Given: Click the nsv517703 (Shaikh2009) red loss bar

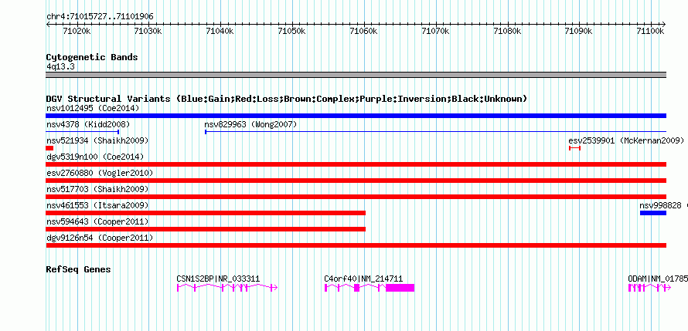Looking at the screenshot, I should tap(356, 197).
